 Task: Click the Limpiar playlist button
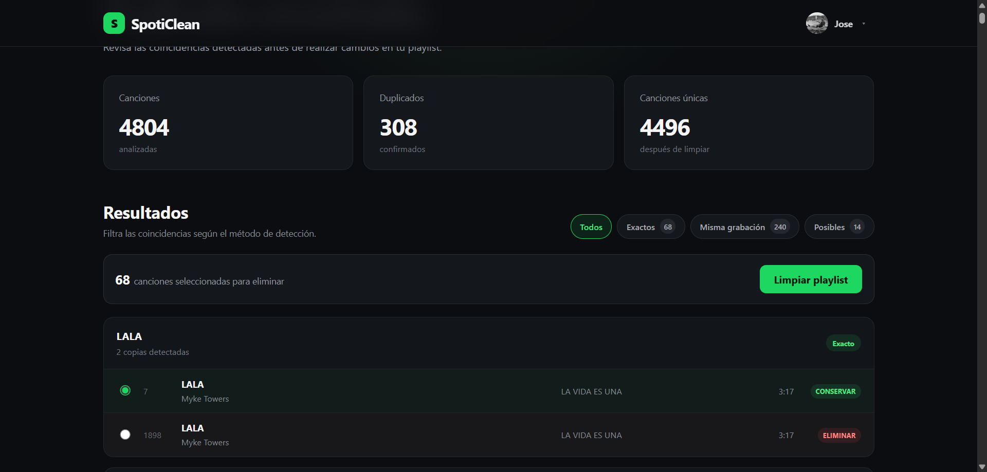pos(811,279)
